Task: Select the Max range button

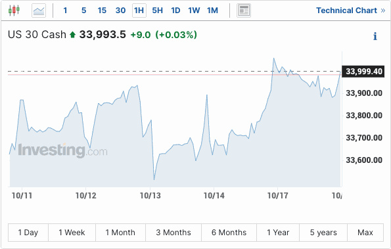Action: 365,233
